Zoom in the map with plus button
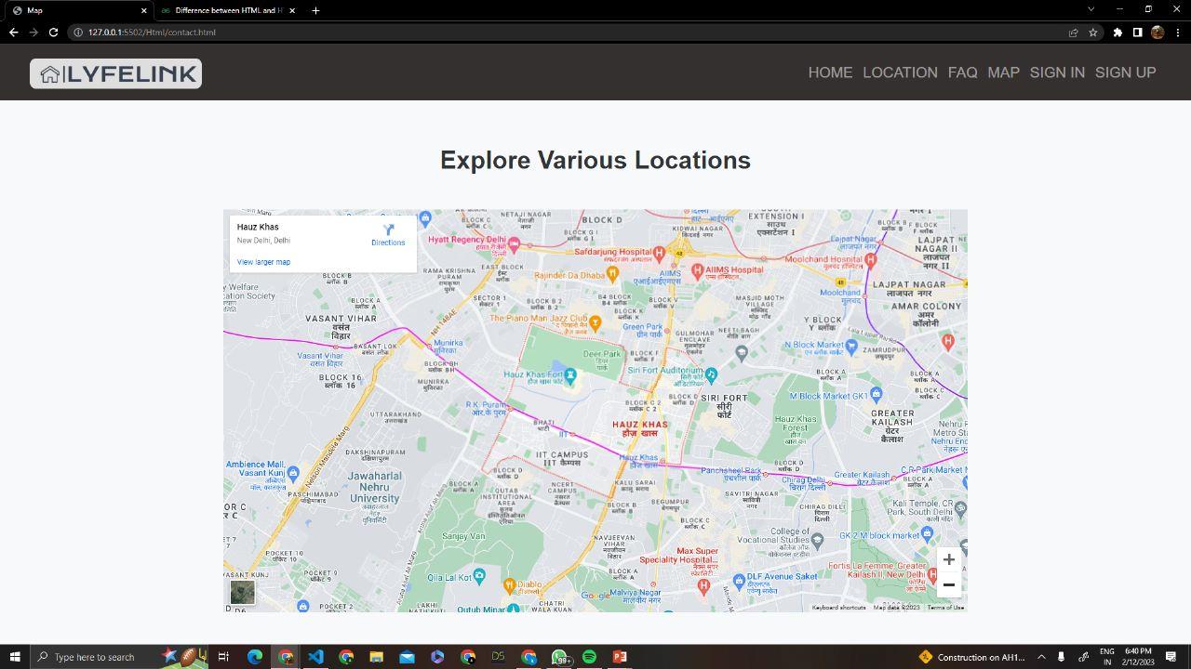 point(948,559)
